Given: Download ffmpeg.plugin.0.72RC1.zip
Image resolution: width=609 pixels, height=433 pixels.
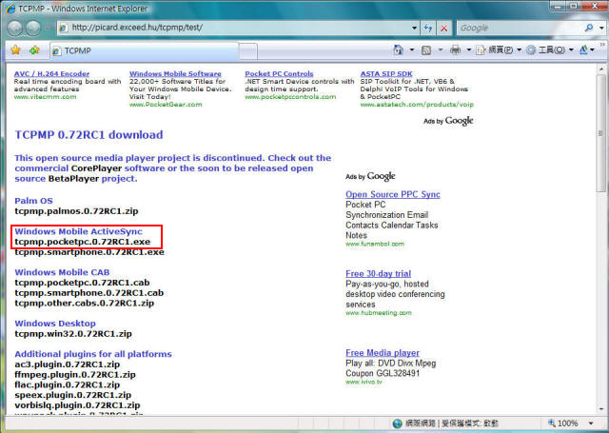Looking at the screenshot, I should coord(75,375).
